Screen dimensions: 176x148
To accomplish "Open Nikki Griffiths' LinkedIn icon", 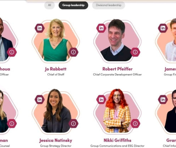I will tap(101, 99).
